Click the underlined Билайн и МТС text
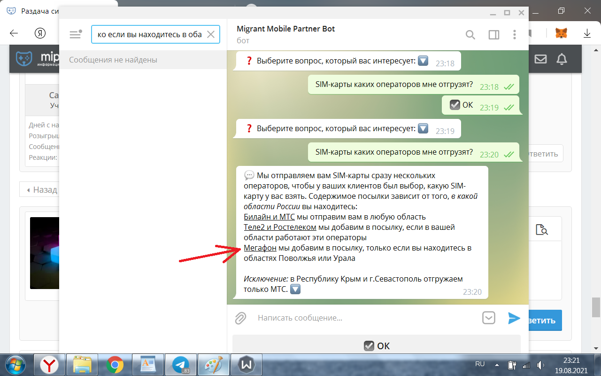 [269, 217]
